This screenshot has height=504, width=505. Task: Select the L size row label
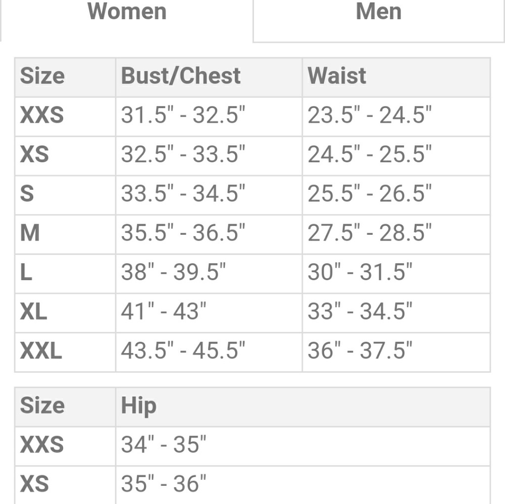(26, 273)
